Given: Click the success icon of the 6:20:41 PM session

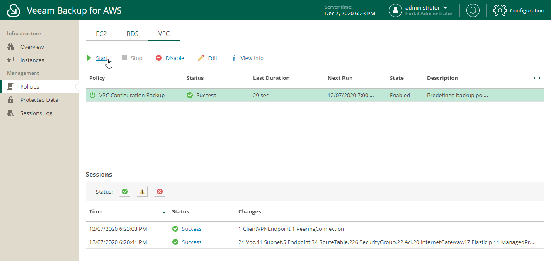Looking at the screenshot, I should [x=175, y=242].
